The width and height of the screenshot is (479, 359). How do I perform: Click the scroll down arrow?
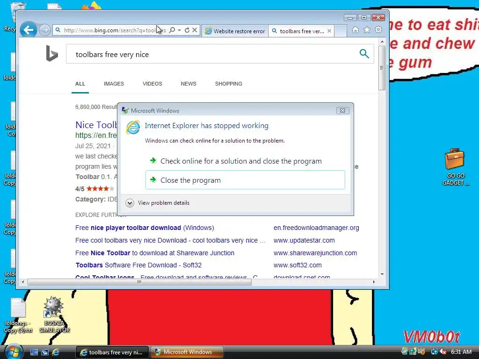point(382,274)
